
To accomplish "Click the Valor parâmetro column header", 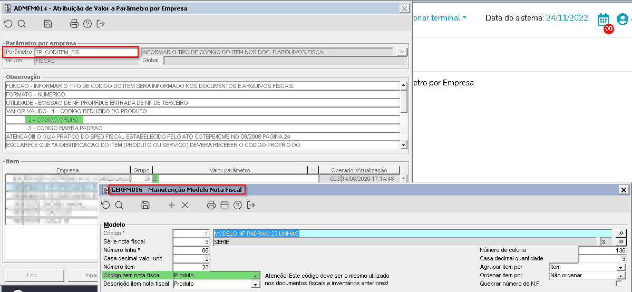I will (x=230, y=170).
